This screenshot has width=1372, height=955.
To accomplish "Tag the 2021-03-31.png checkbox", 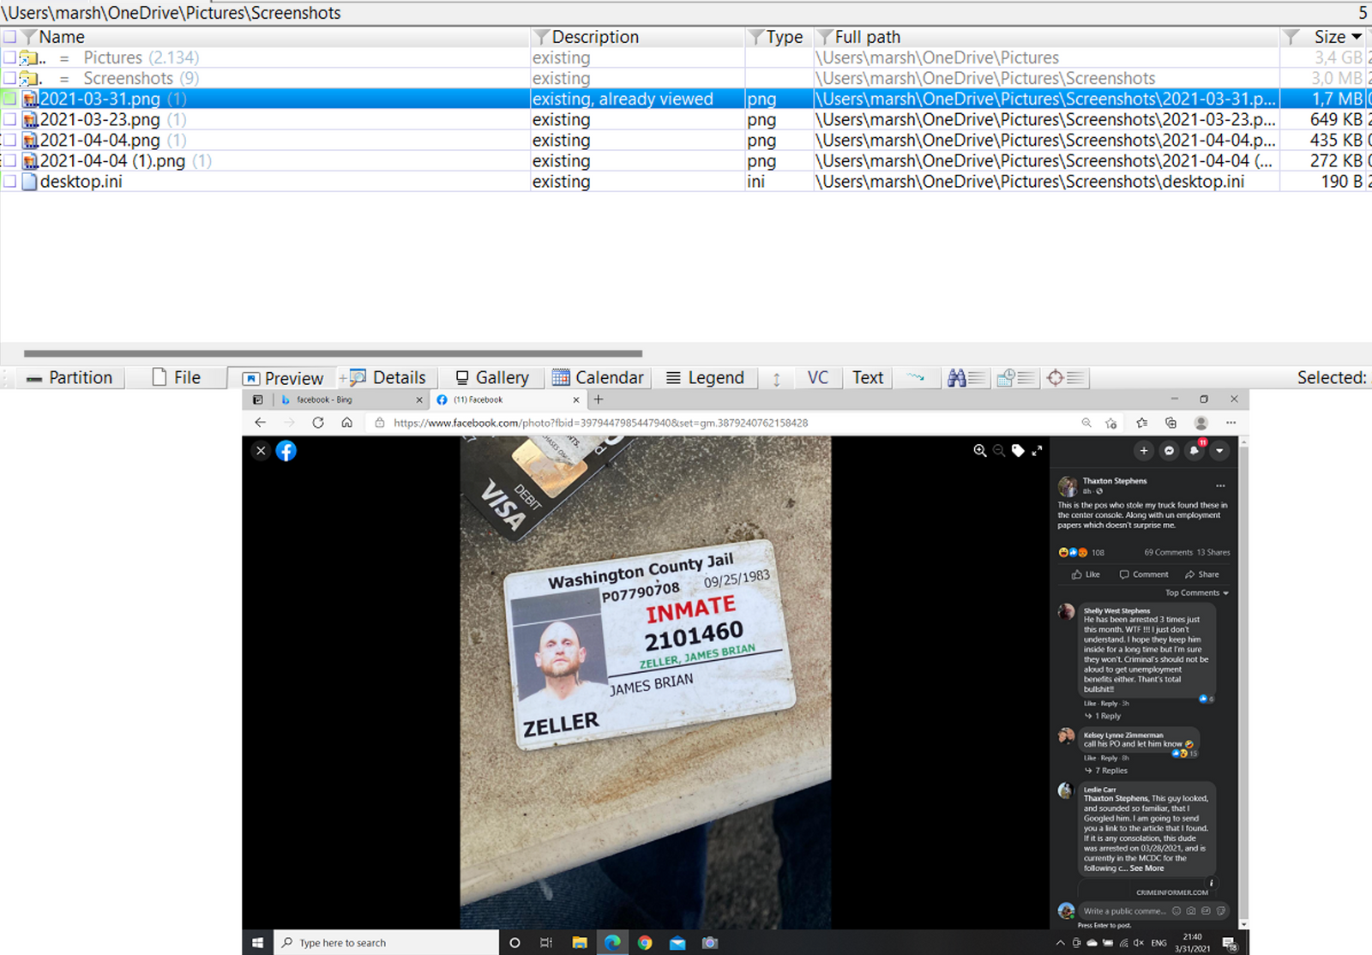I will [x=9, y=99].
